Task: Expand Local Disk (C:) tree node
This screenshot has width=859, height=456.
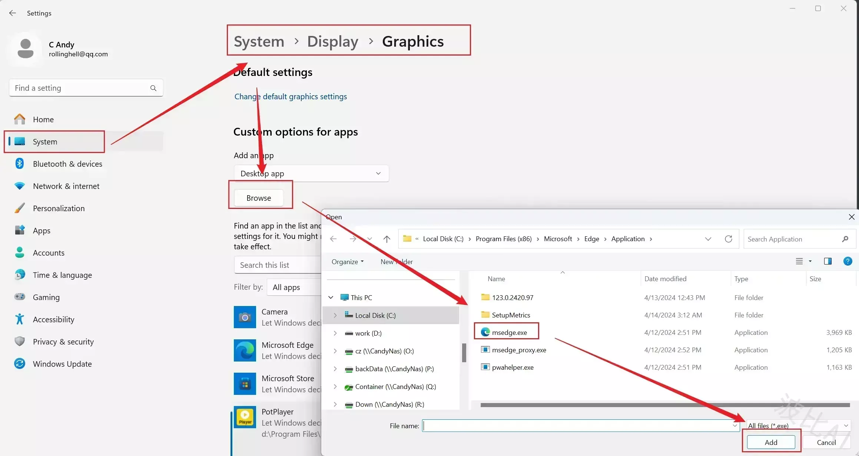Action: [x=335, y=315]
